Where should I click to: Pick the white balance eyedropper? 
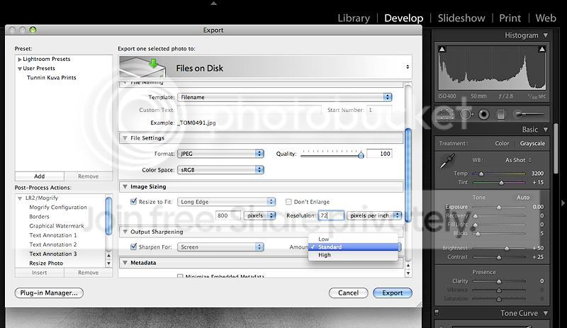(447, 162)
